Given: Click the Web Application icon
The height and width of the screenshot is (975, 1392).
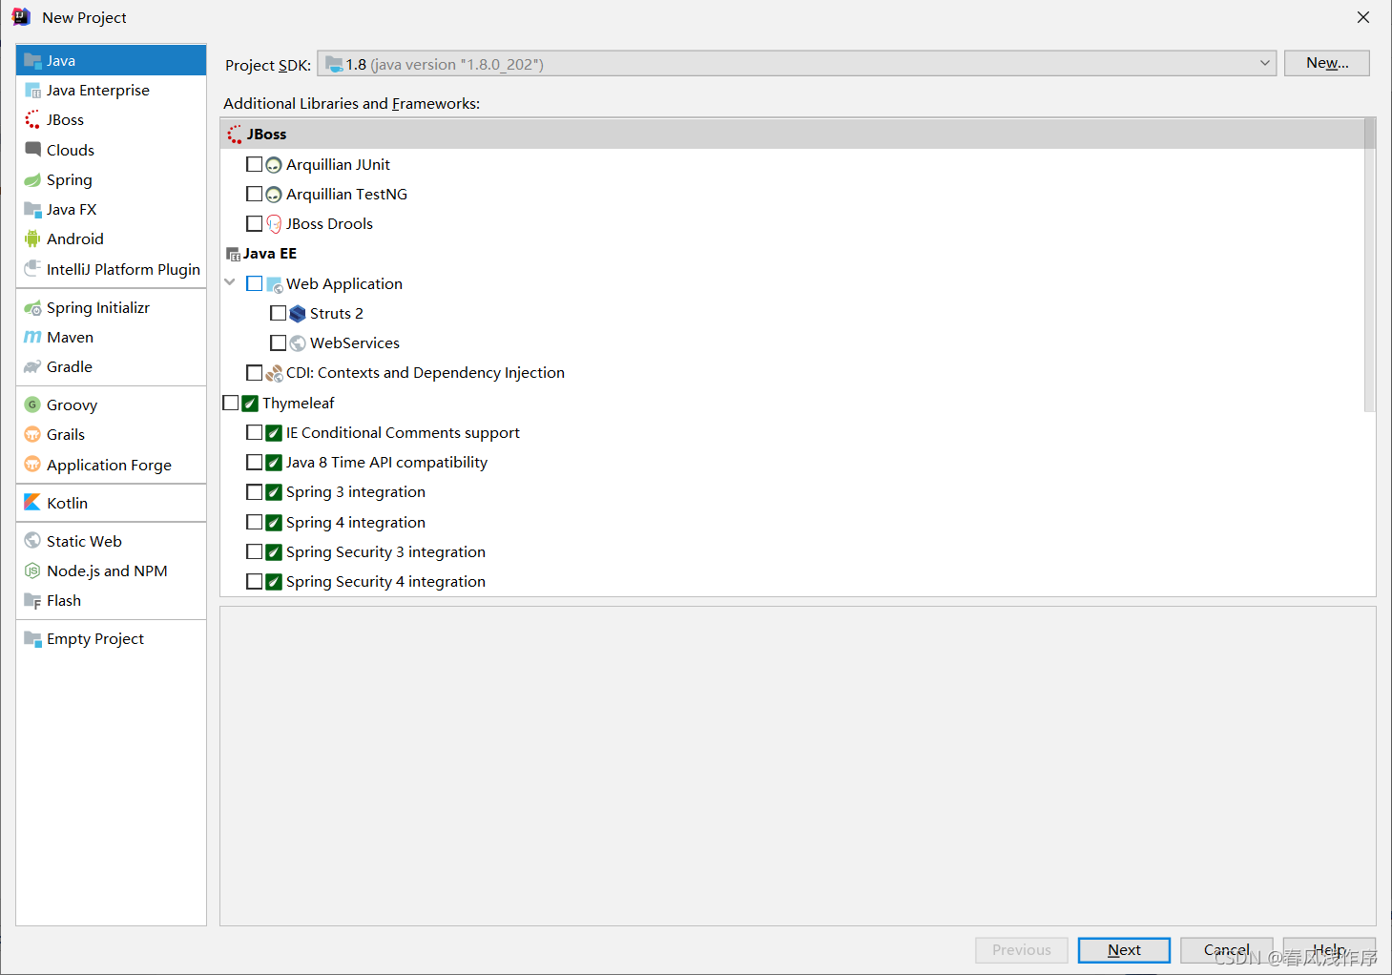Looking at the screenshot, I should point(274,284).
